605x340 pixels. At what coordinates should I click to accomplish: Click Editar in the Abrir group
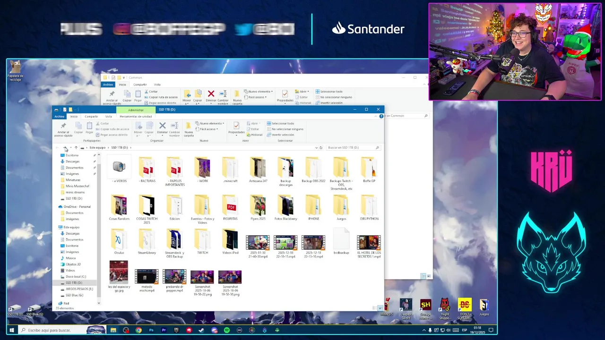pos(253,129)
